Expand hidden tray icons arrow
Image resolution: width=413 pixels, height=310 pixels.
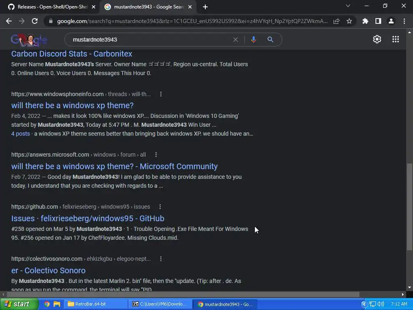pyautogui.click(x=364, y=304)
